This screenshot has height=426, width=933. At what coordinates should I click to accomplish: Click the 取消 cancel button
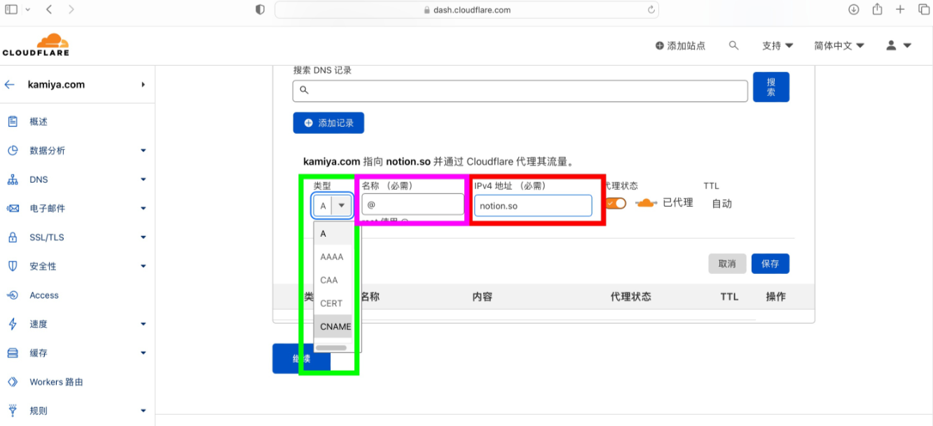coord(727,263)
